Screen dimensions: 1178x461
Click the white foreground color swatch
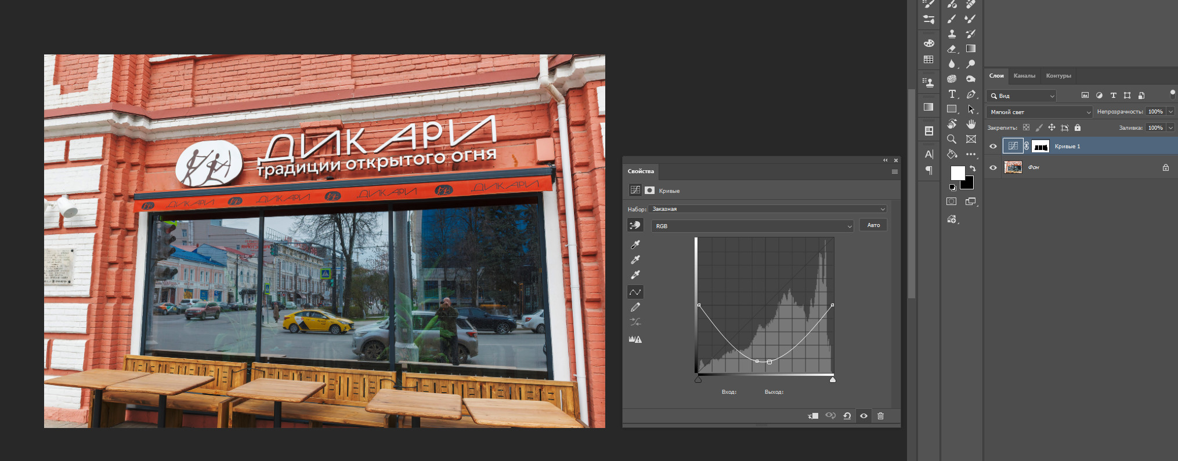point(957,173)
